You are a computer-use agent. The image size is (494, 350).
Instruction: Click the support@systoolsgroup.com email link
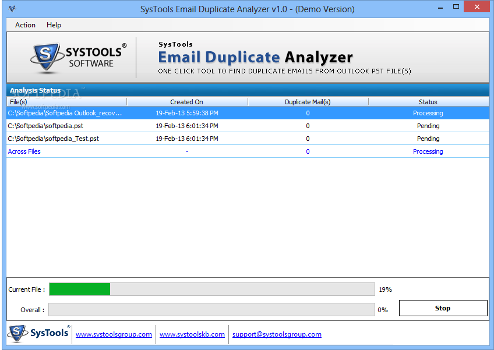(x=277, y=334)
